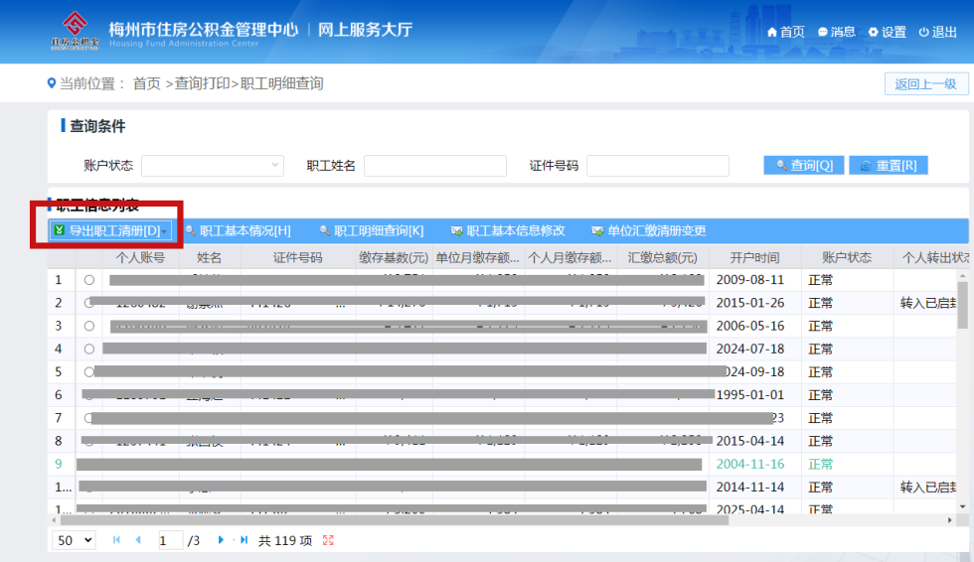The image size is (974, 562).
Task: Click 首页 in breadcrumb path
Action: (x=147, y=83)
